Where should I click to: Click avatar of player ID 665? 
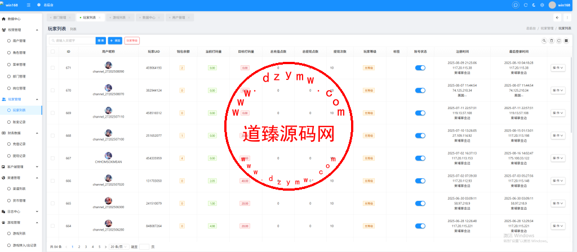click(x=108, y=201)
